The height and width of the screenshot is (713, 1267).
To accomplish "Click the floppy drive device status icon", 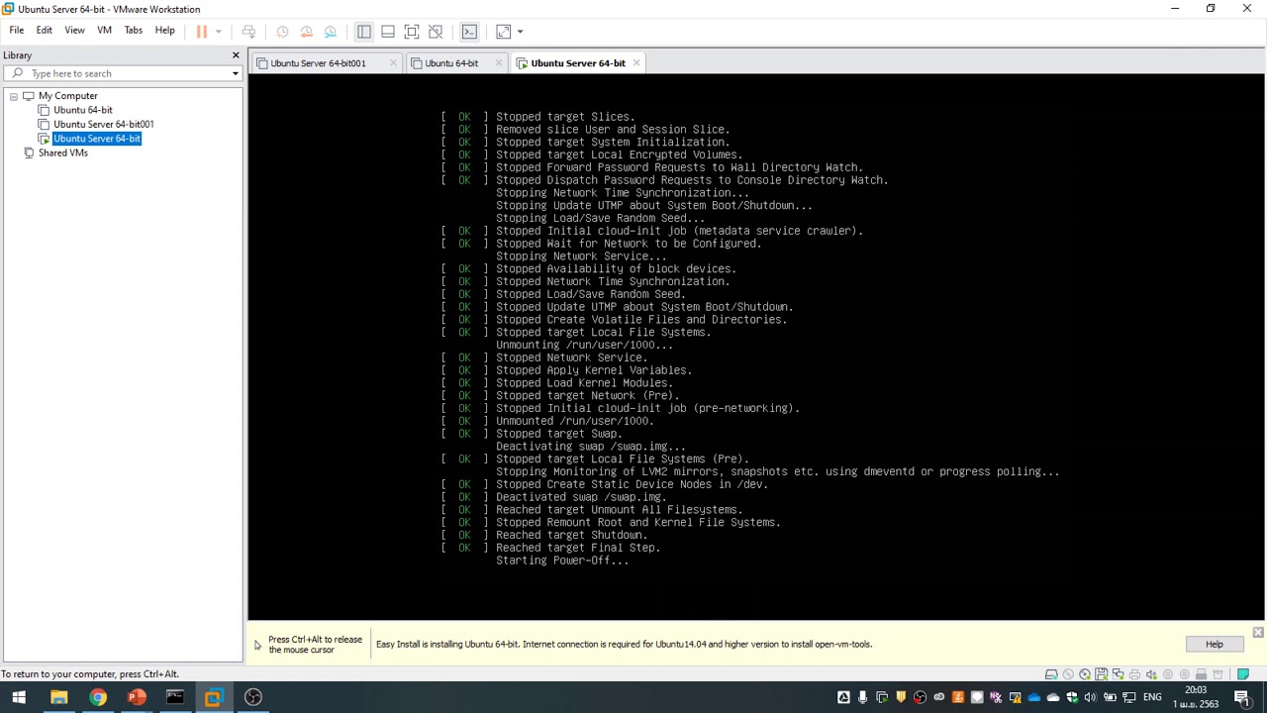I will [x=1101, y=675].
